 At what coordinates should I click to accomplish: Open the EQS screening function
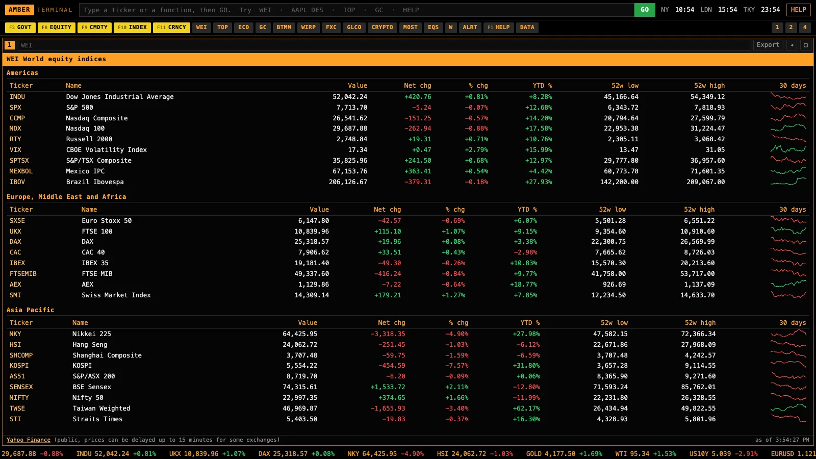tap(433, 28)
